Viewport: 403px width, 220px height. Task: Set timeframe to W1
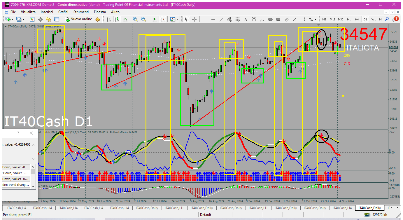[374, 19]
